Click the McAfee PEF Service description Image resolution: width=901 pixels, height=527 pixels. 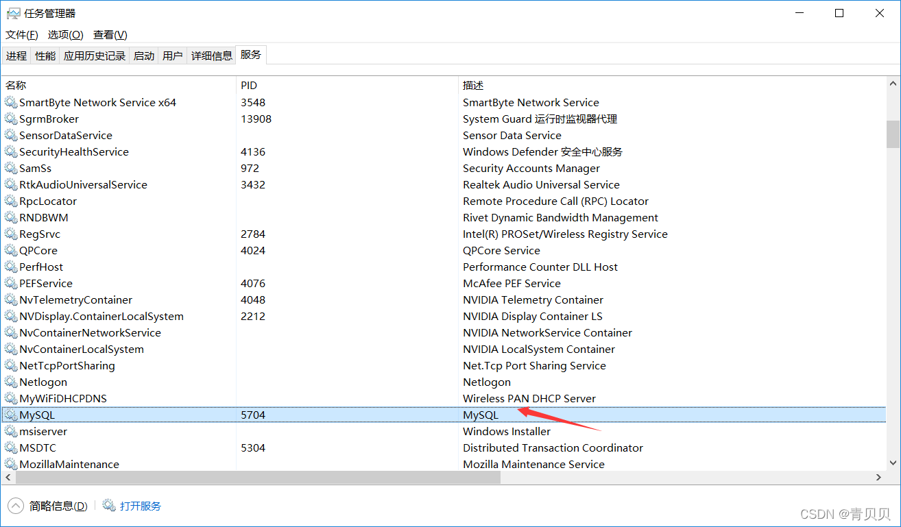tap(512, 284)
